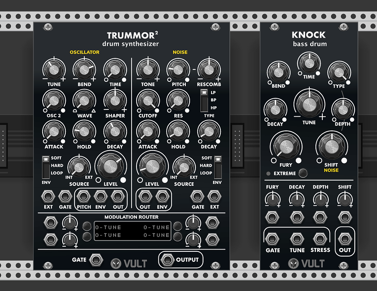The image size is (377, 291).
Task: Click the noise RESCOMB knob
Action: pyautogui.click(x=209, y=70)
